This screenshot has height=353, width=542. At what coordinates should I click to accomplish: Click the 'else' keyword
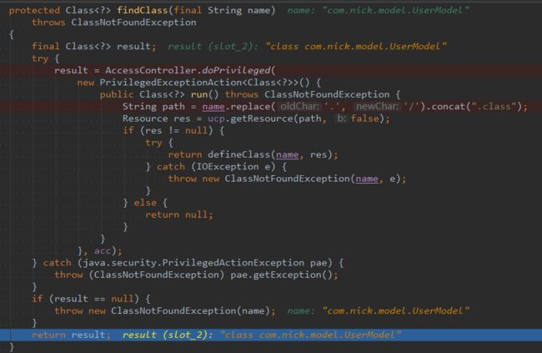coord(145,203)
